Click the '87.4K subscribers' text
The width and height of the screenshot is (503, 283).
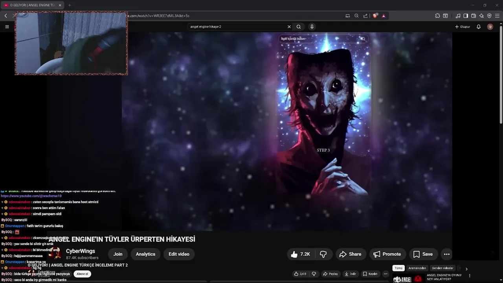pyautogui.click(x=82, y=258)
